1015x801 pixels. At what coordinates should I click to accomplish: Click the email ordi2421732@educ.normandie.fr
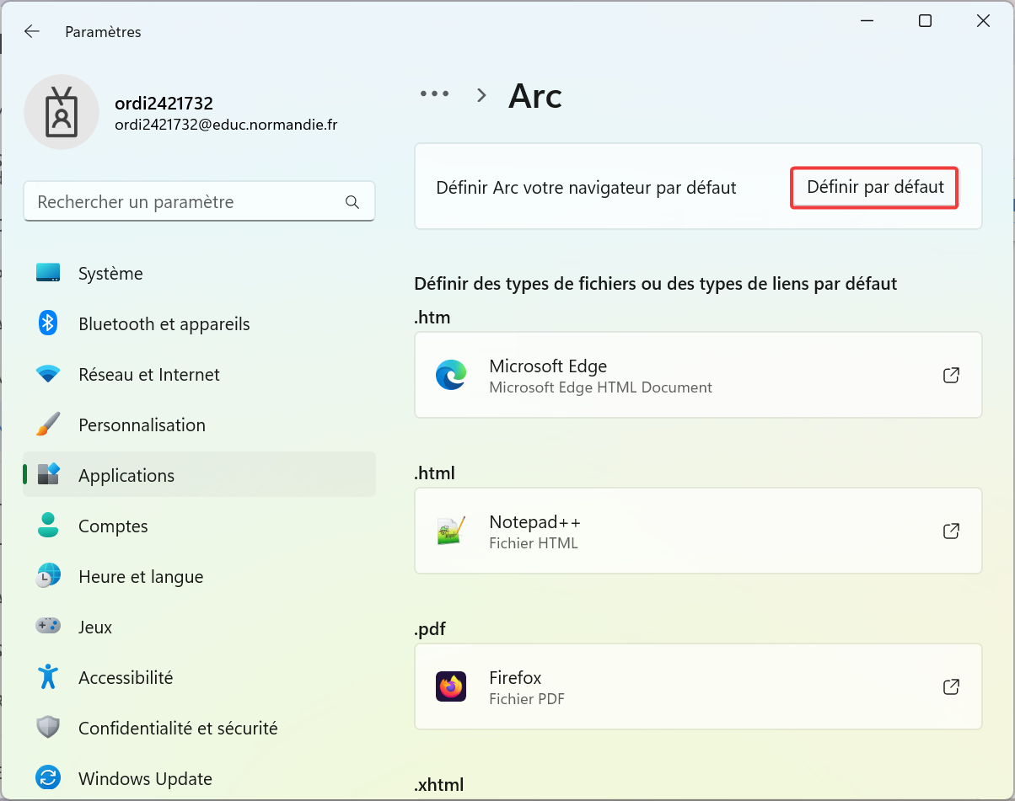[x=226, y=125]
